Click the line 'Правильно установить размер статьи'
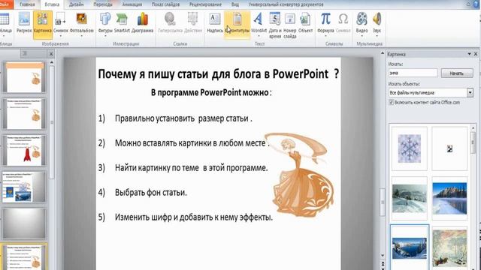Image resolution: width=481 pixels, height=270 pixels. click(183, 118)
